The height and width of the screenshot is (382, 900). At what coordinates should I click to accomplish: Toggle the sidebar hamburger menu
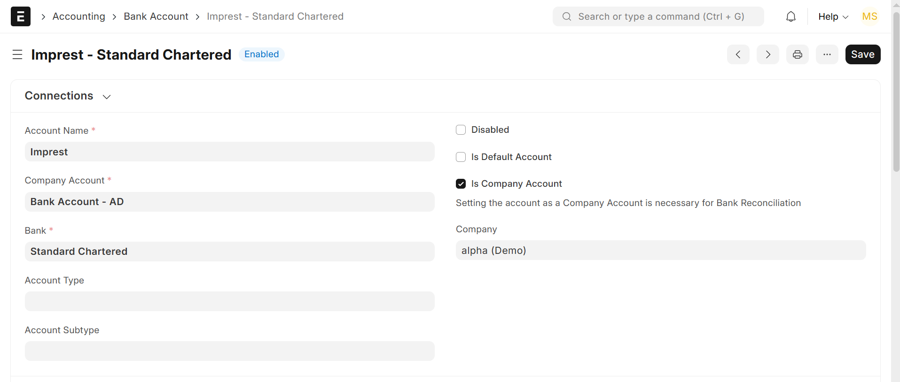[x=17, y=54]
